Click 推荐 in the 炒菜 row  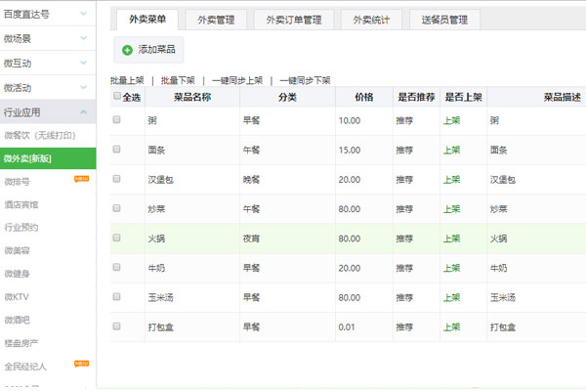point(404,209)
